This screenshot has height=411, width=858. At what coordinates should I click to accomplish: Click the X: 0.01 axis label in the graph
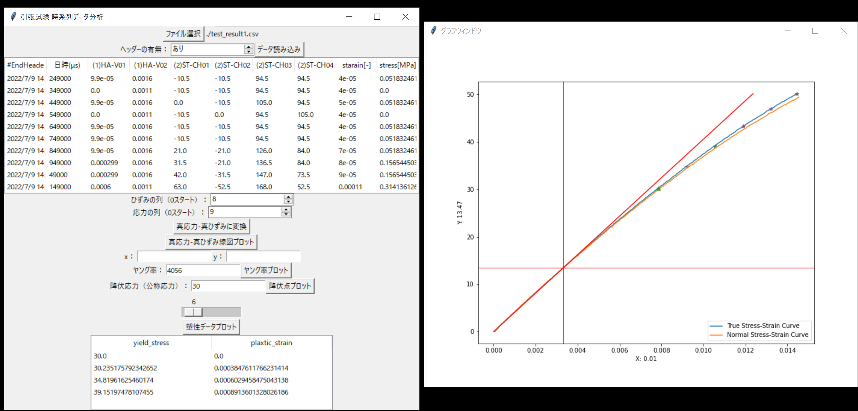646,358
